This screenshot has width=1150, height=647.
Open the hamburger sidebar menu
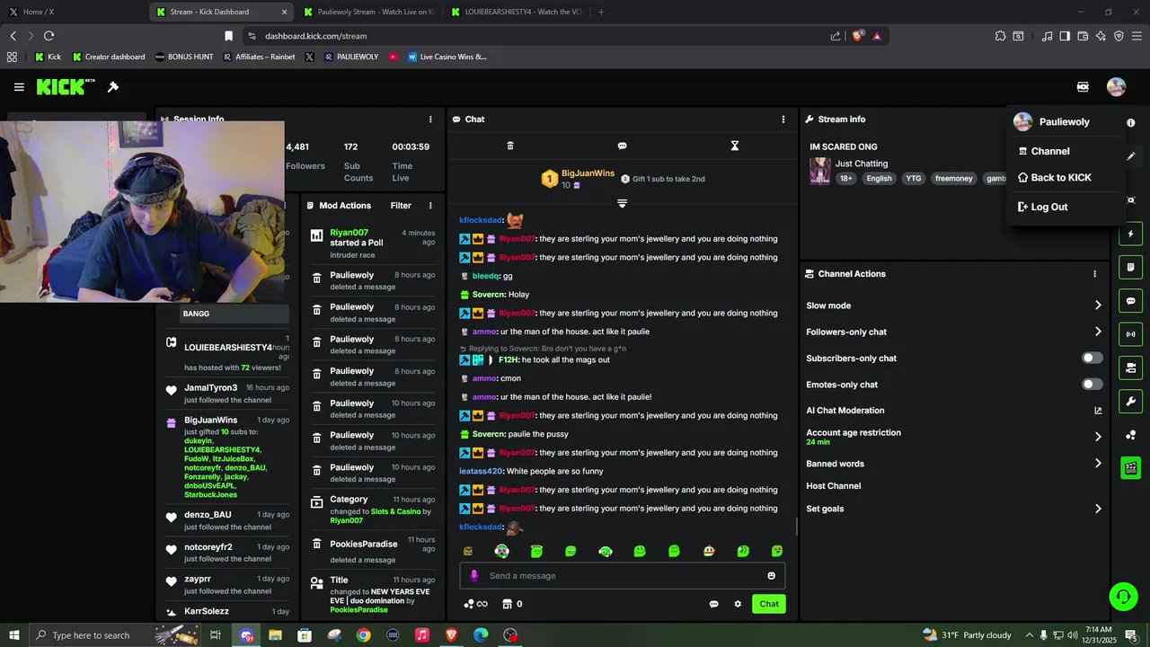(x=19, y=87)
